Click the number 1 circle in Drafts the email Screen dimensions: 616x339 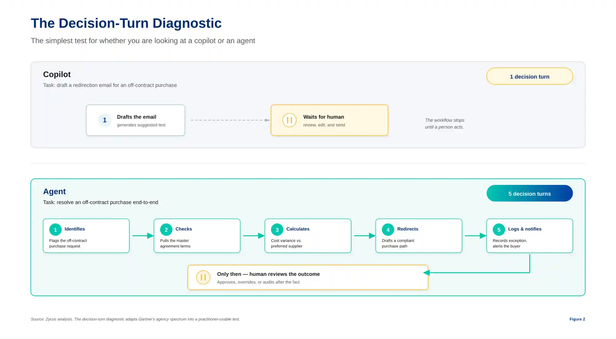(104, 120)
